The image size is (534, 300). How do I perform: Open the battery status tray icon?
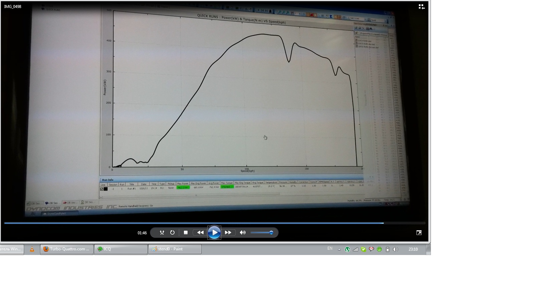tap(387, 249)
